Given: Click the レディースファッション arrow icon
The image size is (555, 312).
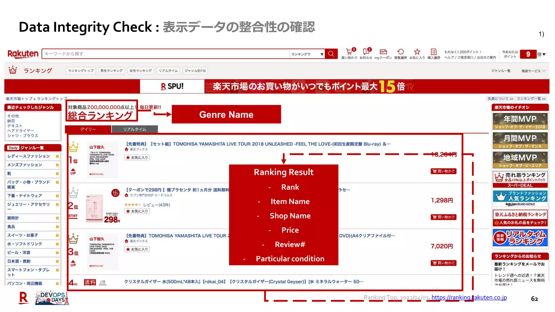Looking at the screenshot, I should point(57,156).
